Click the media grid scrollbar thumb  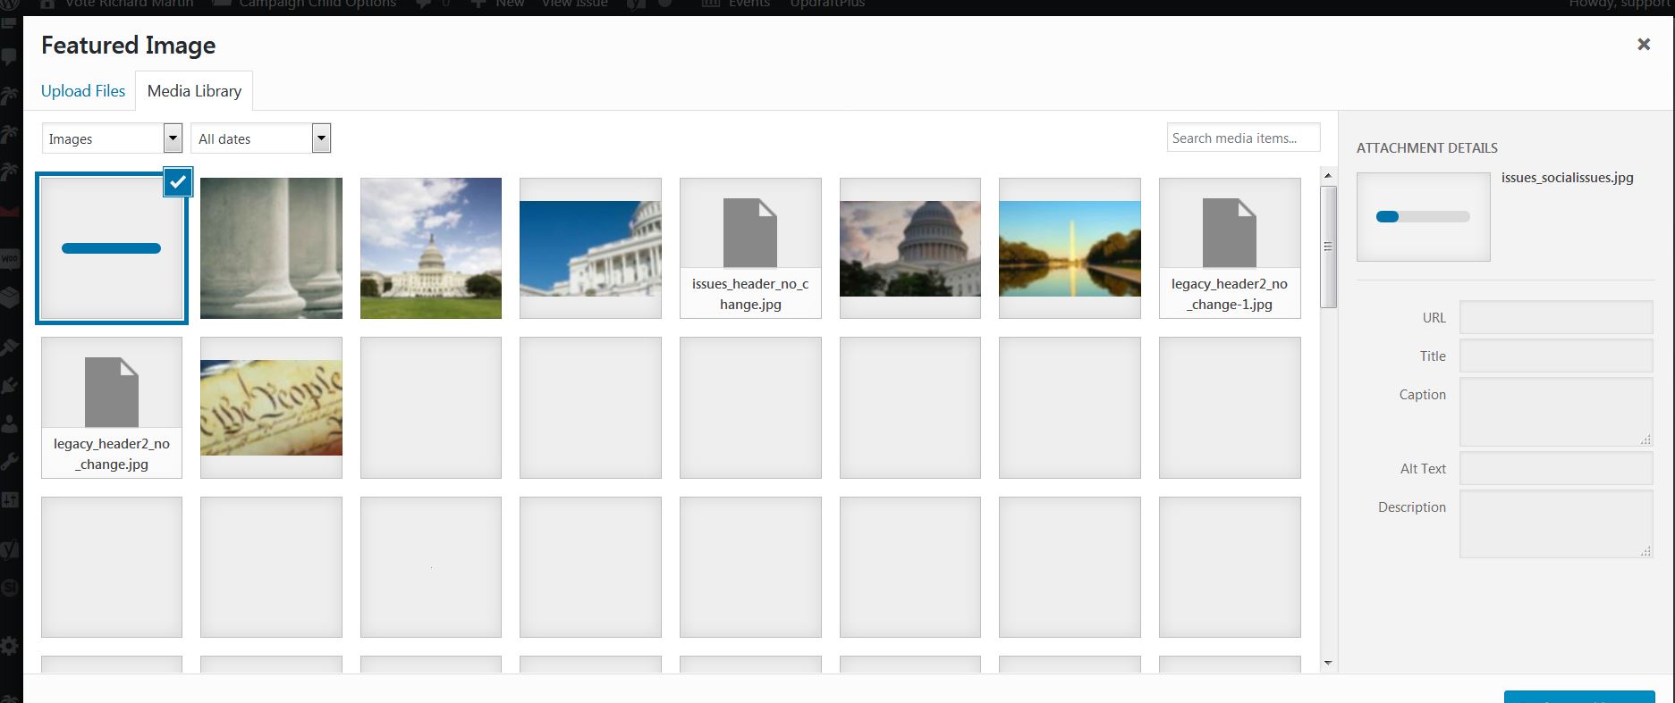click(x=1328, y=247)
